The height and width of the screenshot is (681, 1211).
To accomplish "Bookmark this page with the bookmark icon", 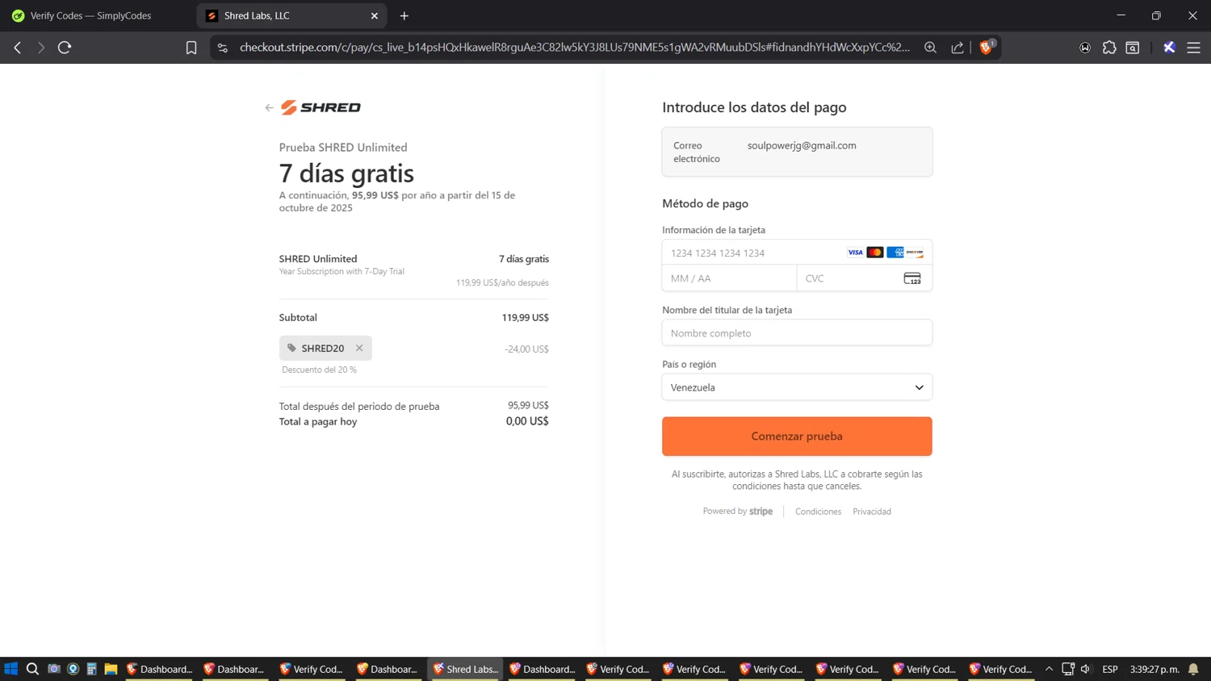I will [x=191, y=48].
